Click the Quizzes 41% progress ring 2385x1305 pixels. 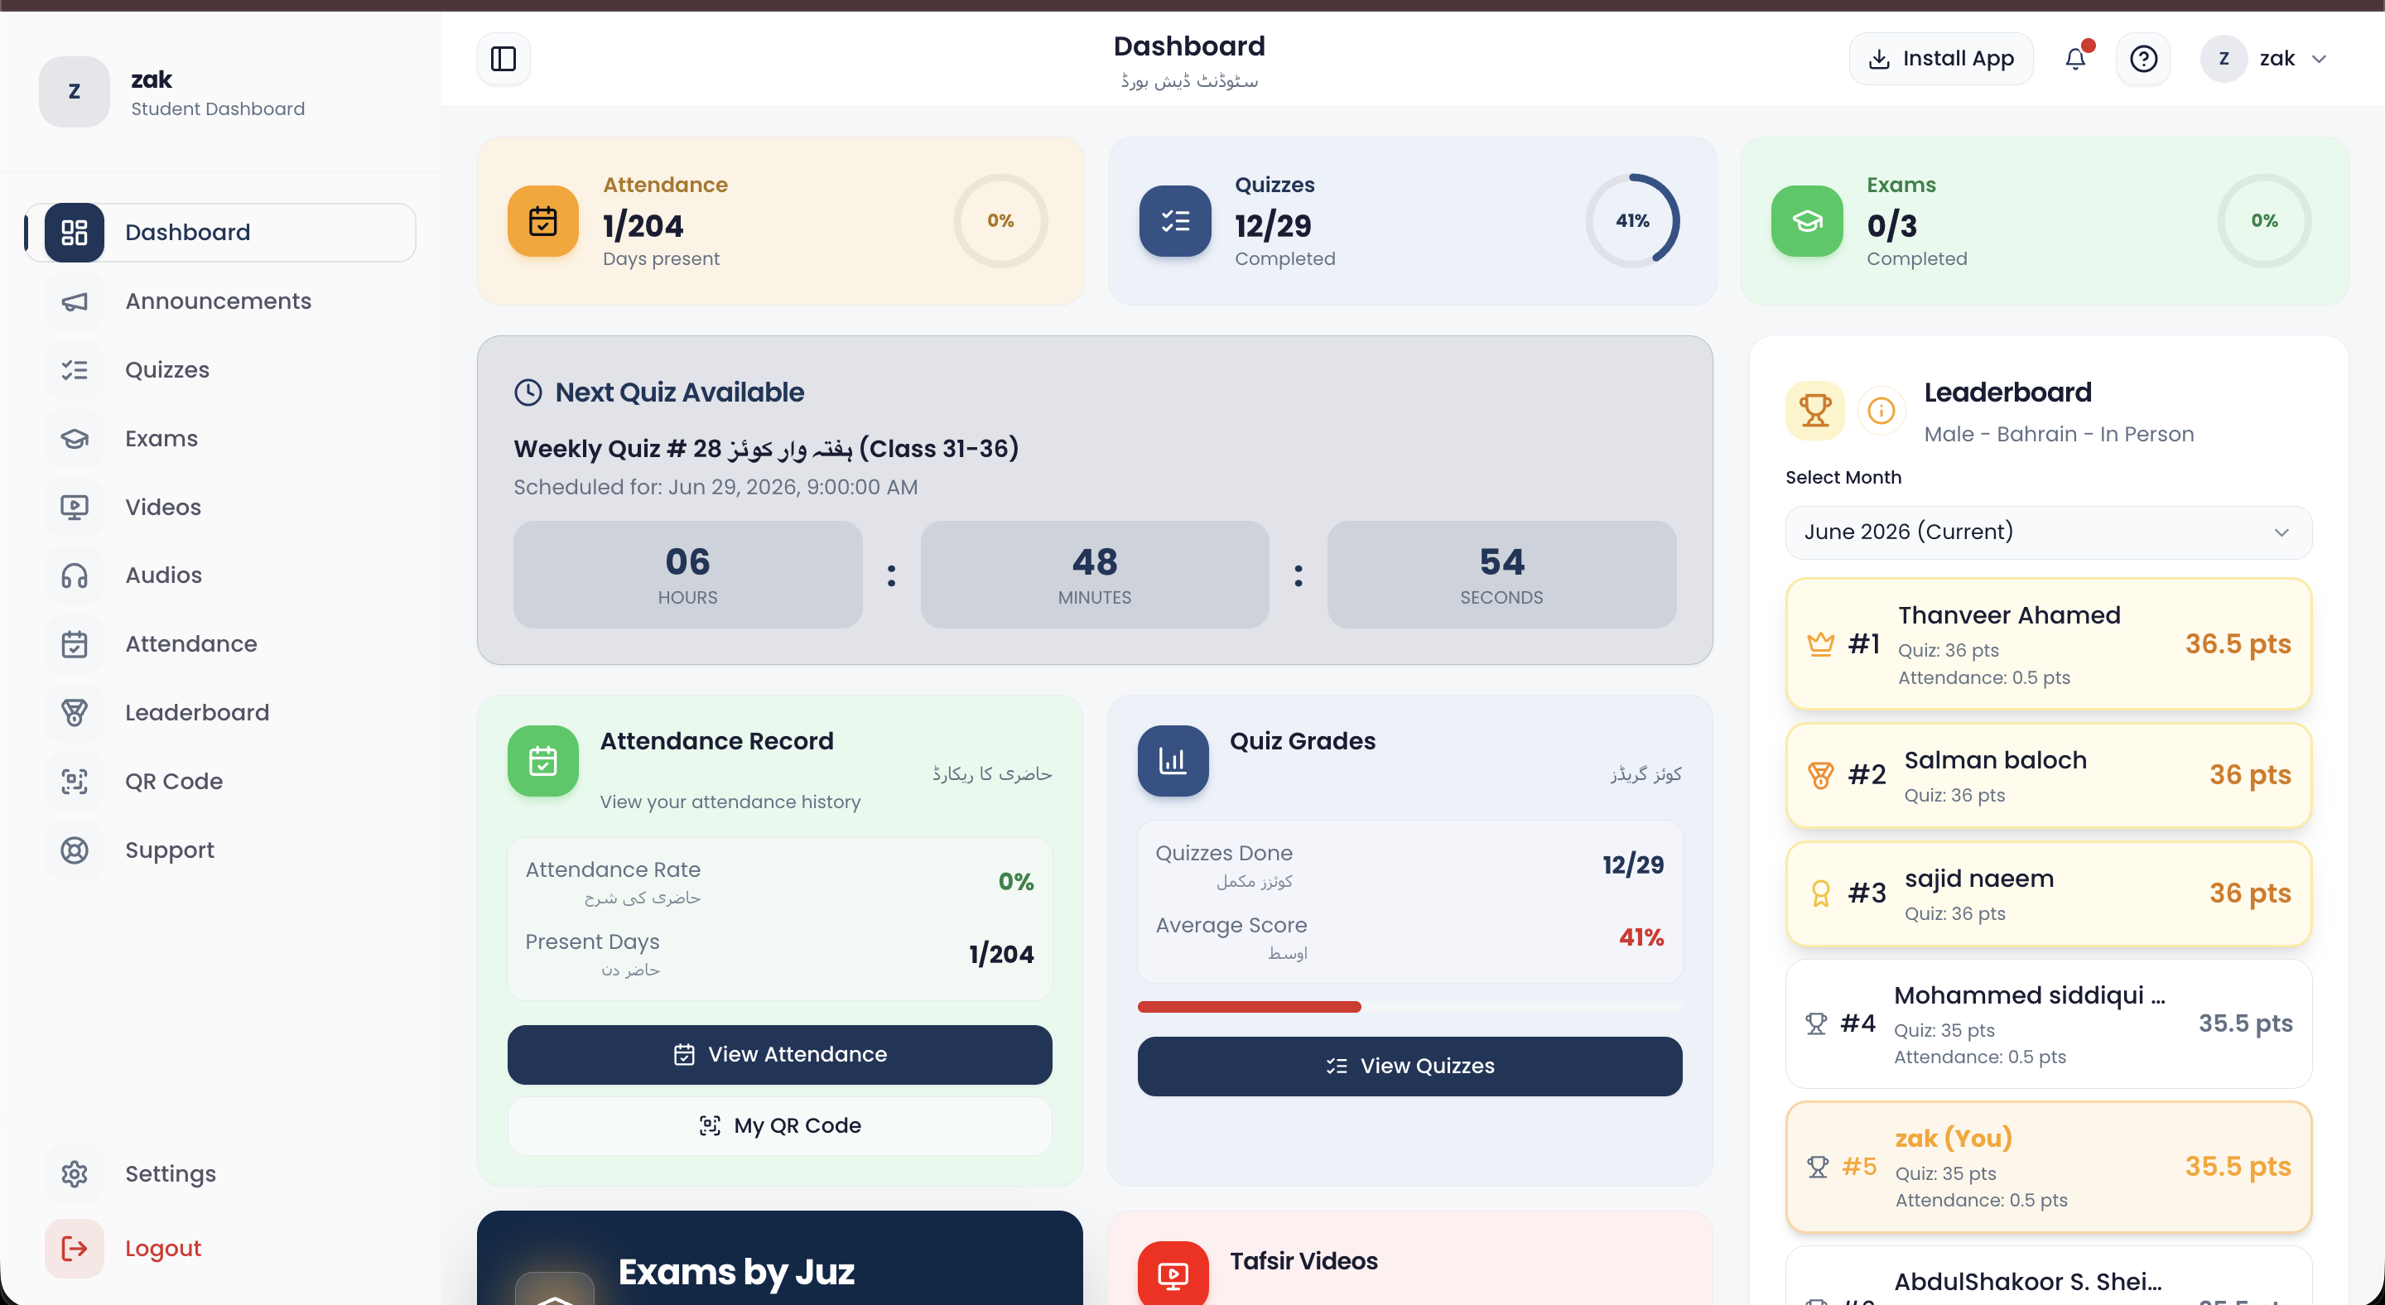1632,221
